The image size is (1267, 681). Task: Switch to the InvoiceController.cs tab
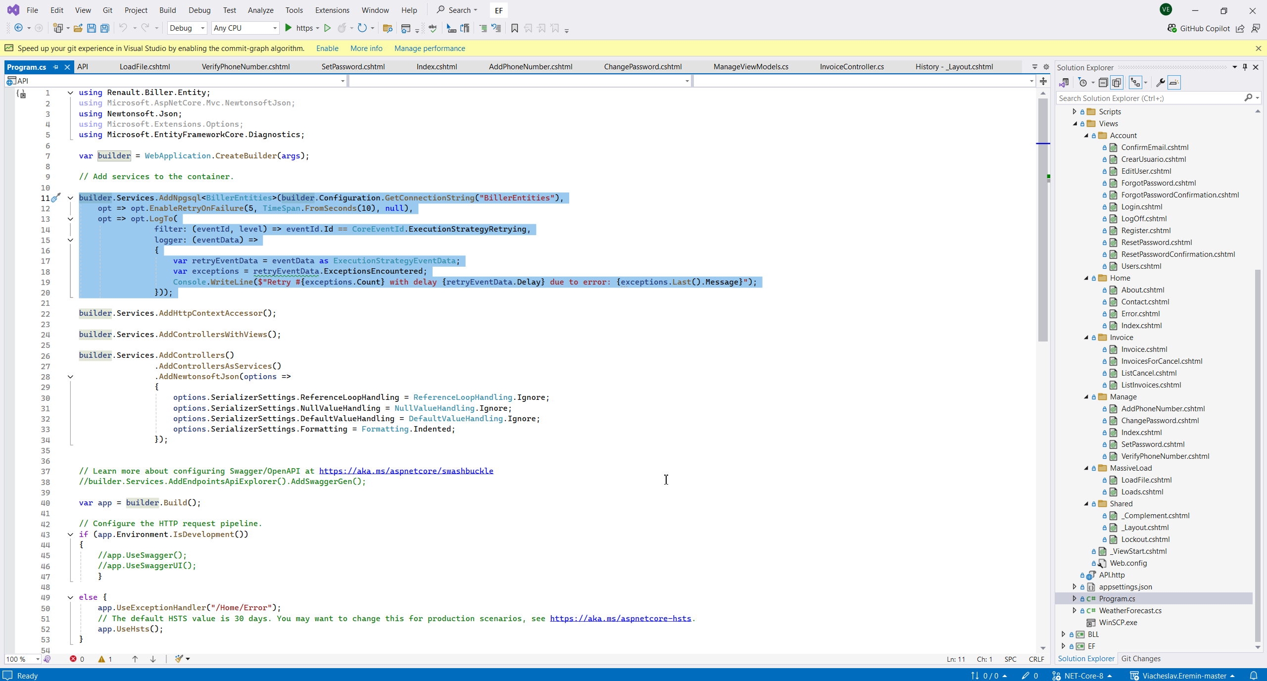(851, 67)
